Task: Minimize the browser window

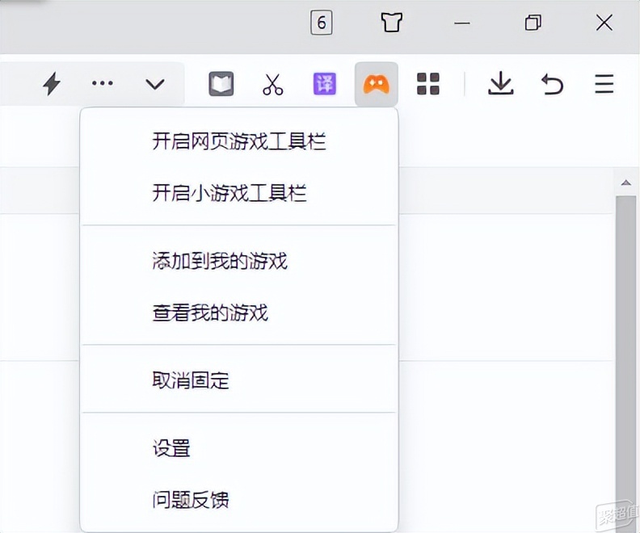Action: (462, 23)
